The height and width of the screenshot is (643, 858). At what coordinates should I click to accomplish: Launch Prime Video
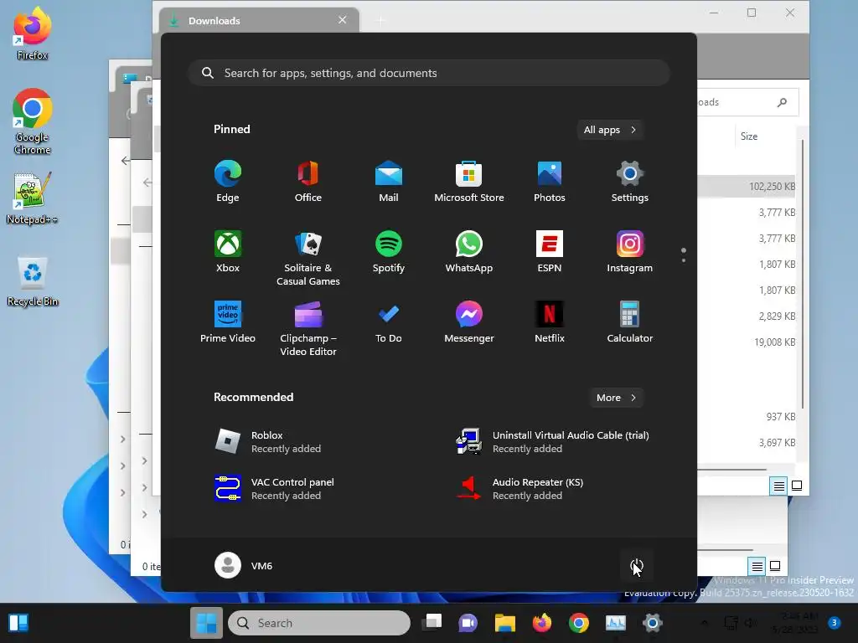coord(228,322)
